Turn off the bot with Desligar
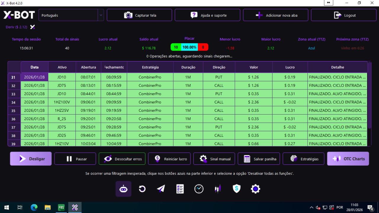 31,159
